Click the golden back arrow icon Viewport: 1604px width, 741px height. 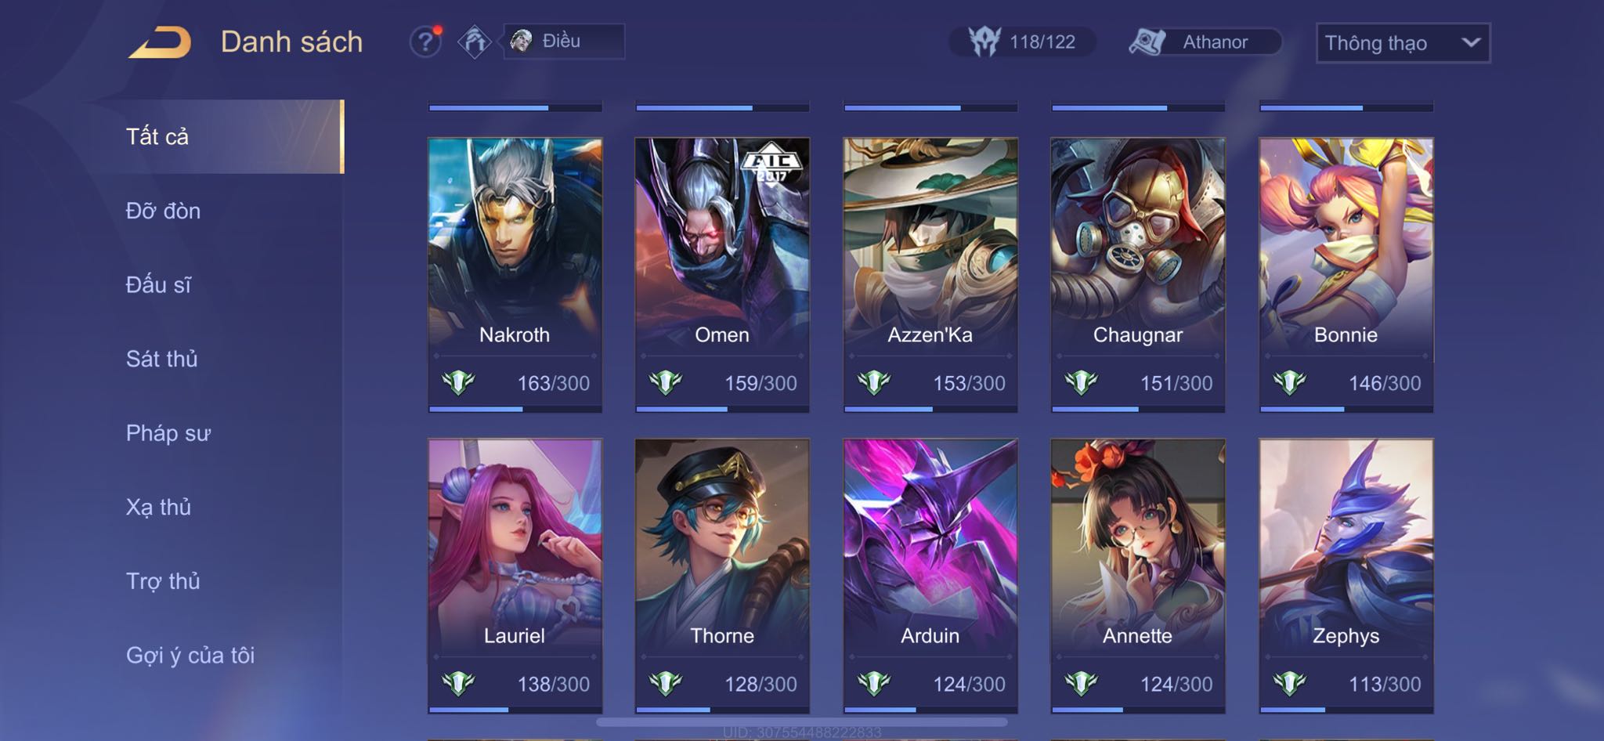[x=161, y=42]
